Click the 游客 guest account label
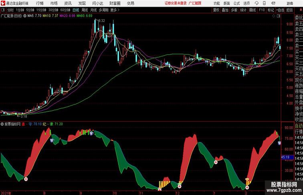The height and width of the screenshot is (195, 303). click(x=290, y=3)
